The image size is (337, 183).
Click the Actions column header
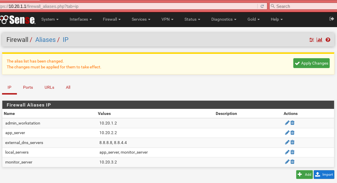point(291,113)
